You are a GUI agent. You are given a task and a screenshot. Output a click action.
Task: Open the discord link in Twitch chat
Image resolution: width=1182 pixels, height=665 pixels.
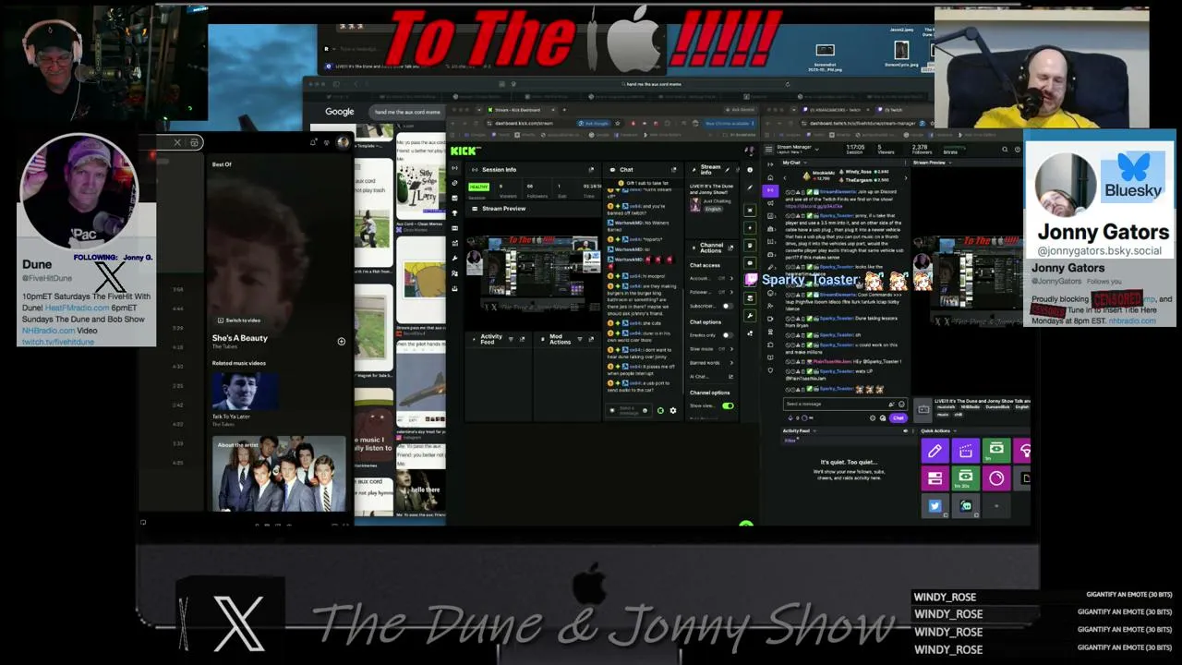tap(813, 205)
